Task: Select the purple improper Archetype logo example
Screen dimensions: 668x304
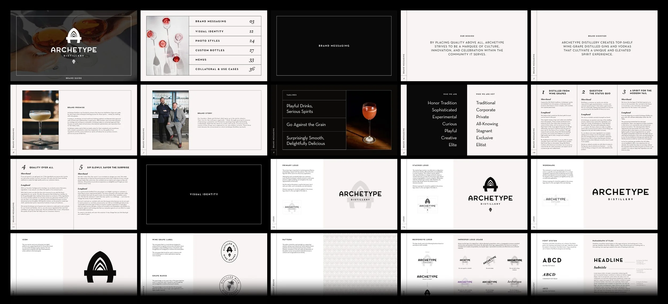Action: point(465,282)
